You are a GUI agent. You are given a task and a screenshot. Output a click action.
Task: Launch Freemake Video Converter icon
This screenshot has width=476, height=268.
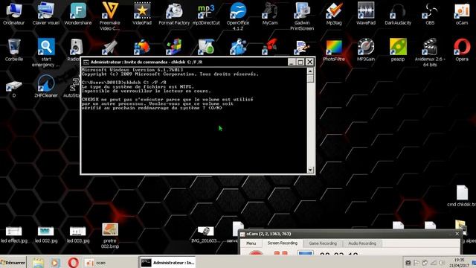tap(110, 16)
